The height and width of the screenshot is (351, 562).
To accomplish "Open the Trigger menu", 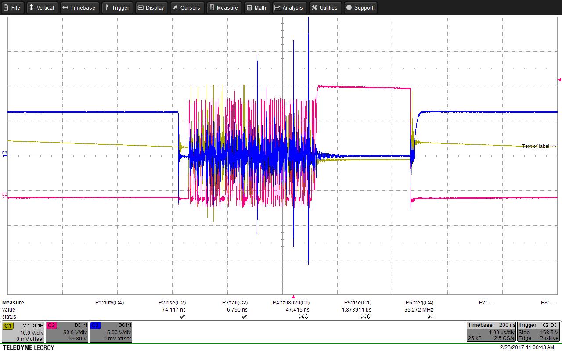I will pos(118,7).
